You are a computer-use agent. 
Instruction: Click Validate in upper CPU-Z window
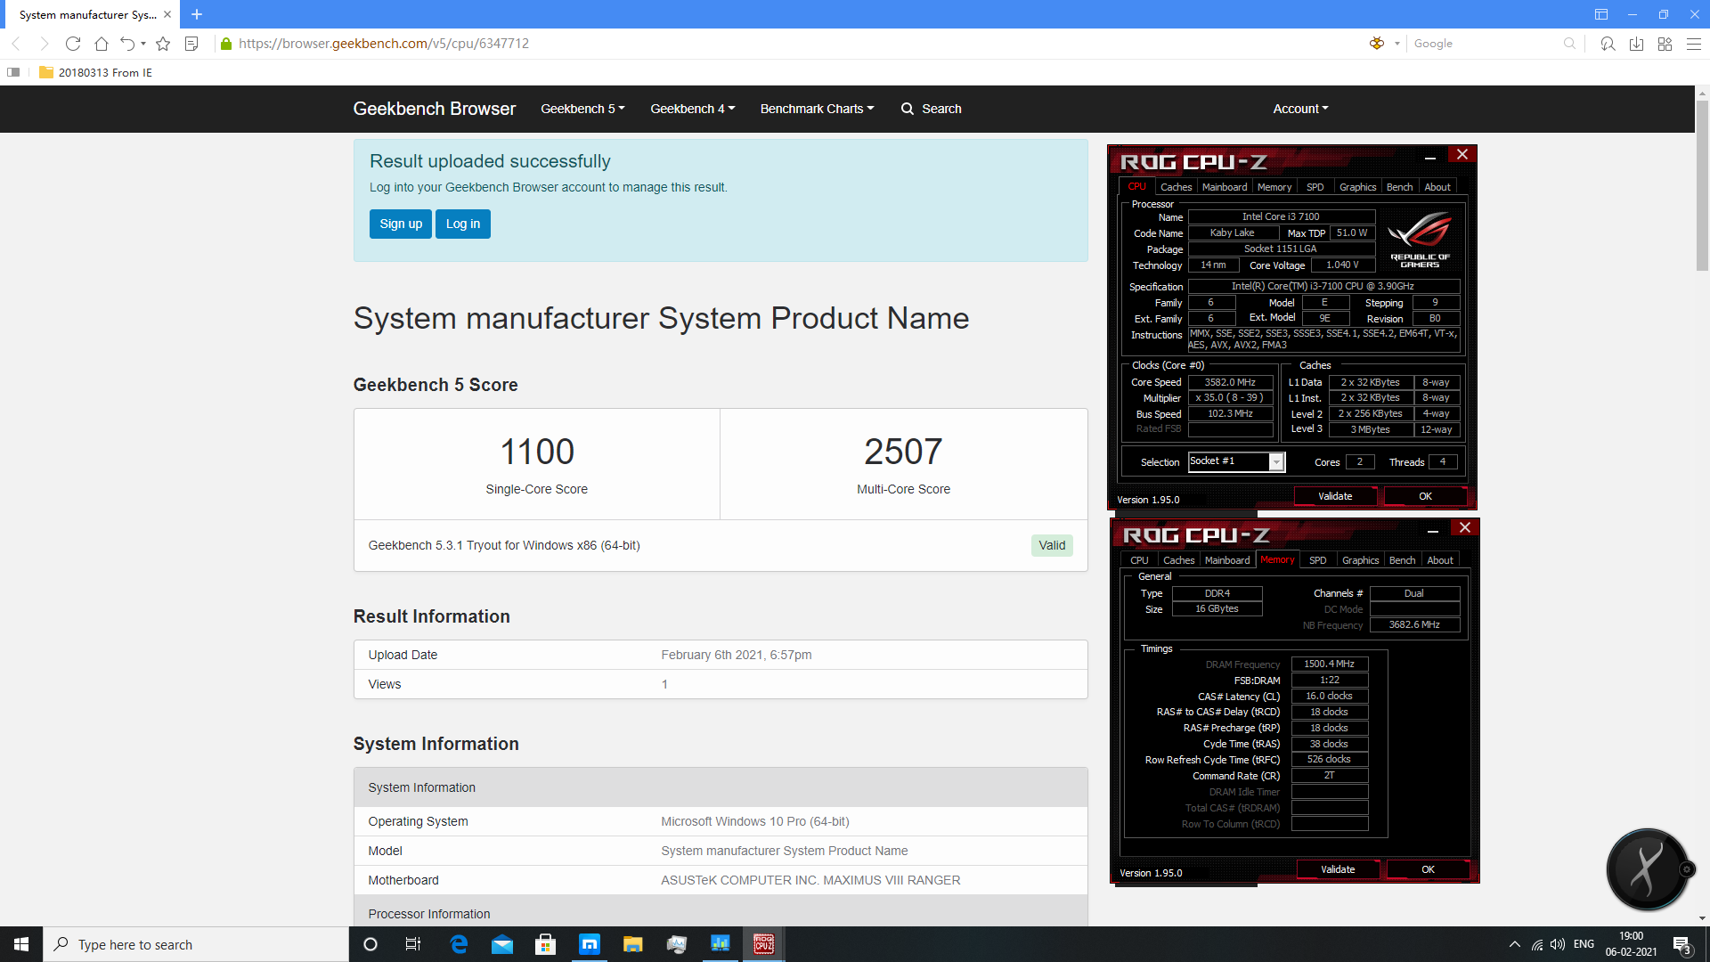(x=1335, y=496)
